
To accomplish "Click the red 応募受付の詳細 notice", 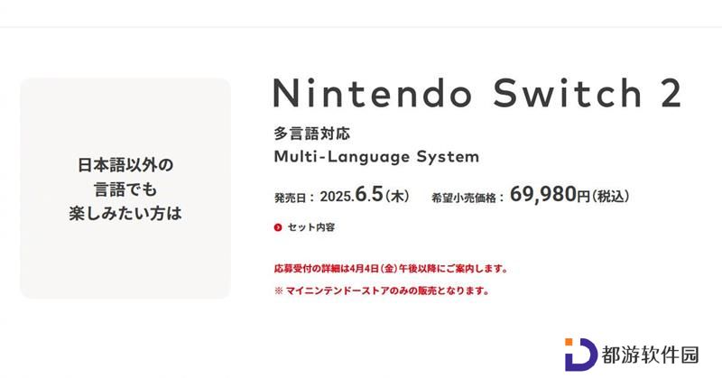I will 391,269.
